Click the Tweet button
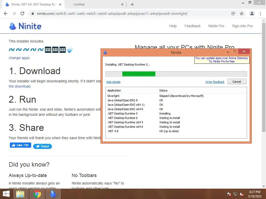This screenshot has height=199, width=266. point(42,146)
